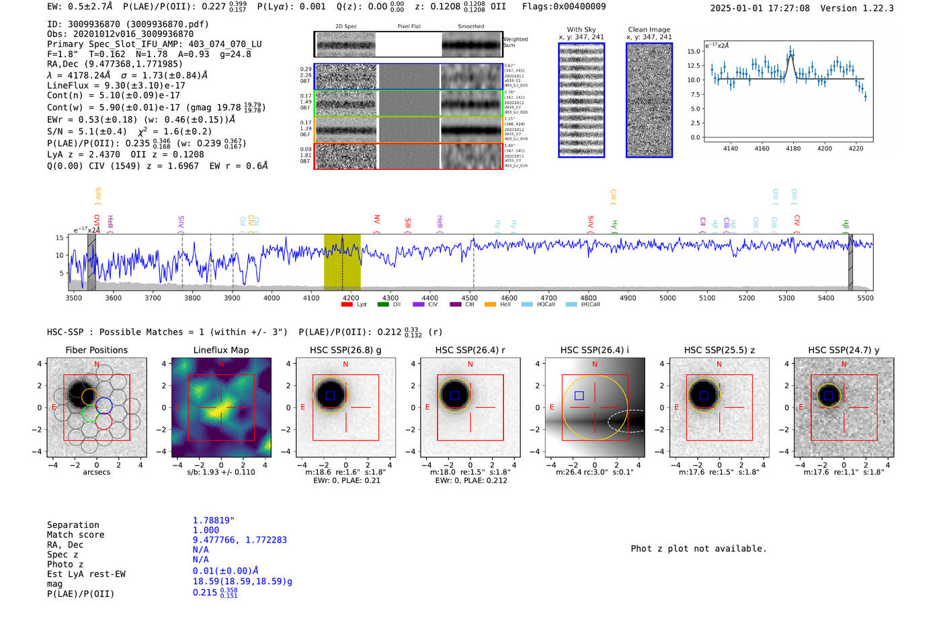Select the HSC SSP(26.8) g band cutout
This screenshot has height=640, width=941.
pos(345,408)
